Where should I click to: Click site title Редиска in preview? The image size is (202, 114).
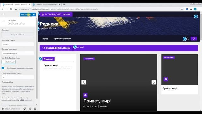49,24
